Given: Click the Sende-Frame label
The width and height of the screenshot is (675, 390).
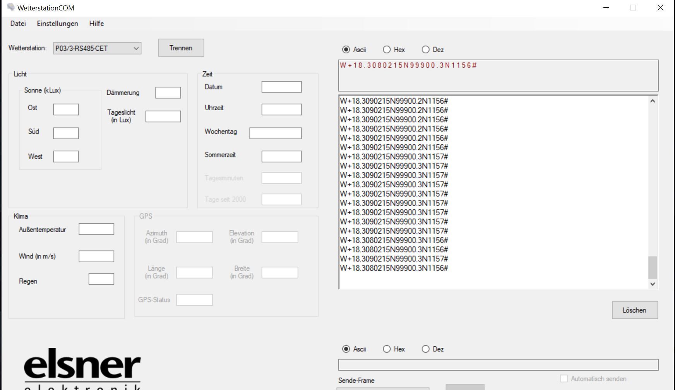Looking at the screenshot, I should click(x=356, y=380).
